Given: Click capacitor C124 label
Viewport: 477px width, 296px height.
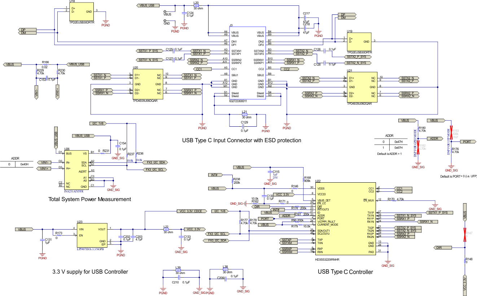Looking at the screenshot, I should point(190,13).
